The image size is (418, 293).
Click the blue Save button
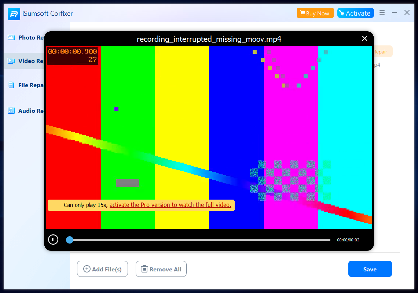pos(370,269)
